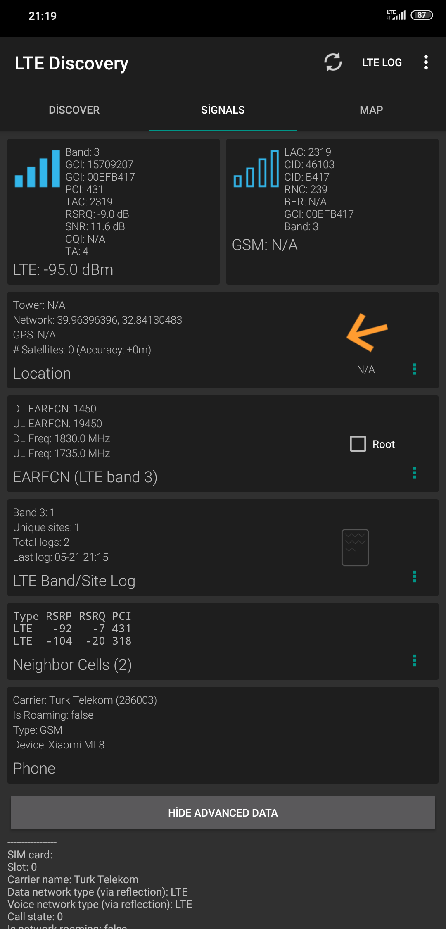Open EARFCN card options menu

coord(415,473)
